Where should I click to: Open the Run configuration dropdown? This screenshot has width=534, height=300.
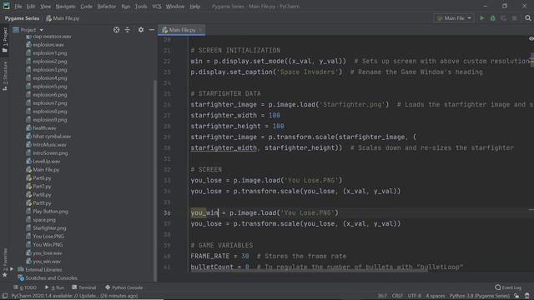tap(454, 18)
